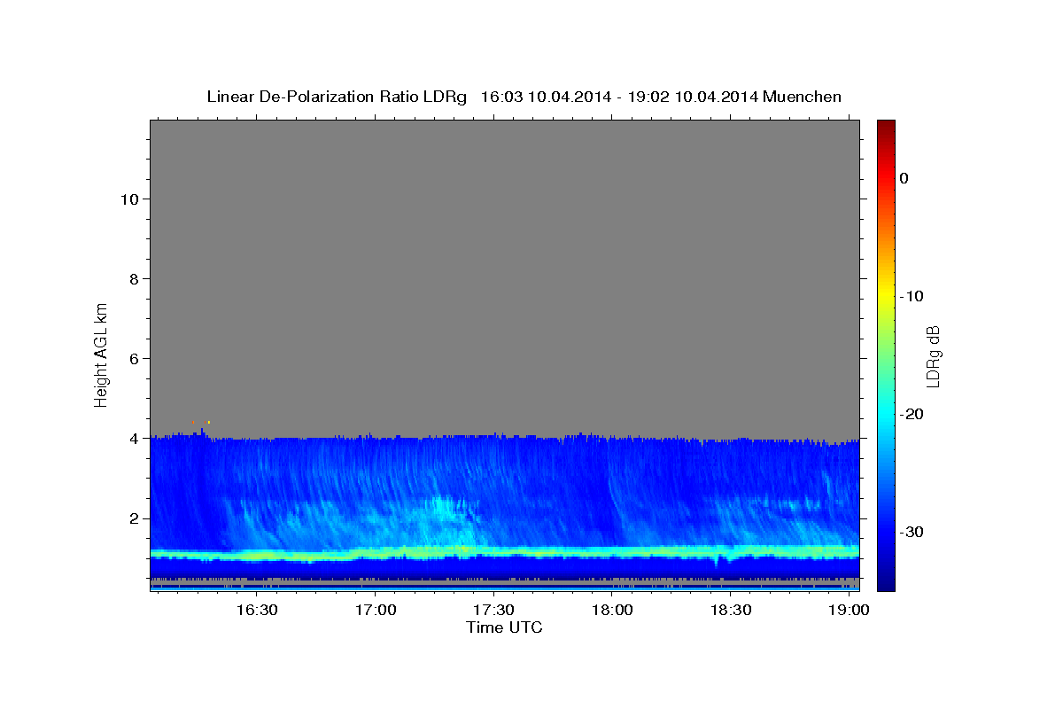Screen dimensions: 1063x709
Task: Click the colorbar value label -10
Action: click(912, 296)
